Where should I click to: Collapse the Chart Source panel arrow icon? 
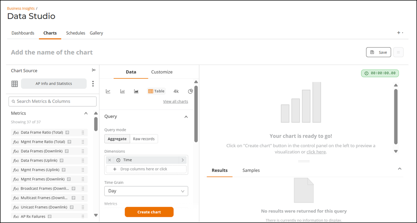click(x=94, y=70)
